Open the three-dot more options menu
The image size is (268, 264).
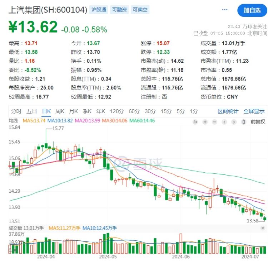[x=225, y=10]
